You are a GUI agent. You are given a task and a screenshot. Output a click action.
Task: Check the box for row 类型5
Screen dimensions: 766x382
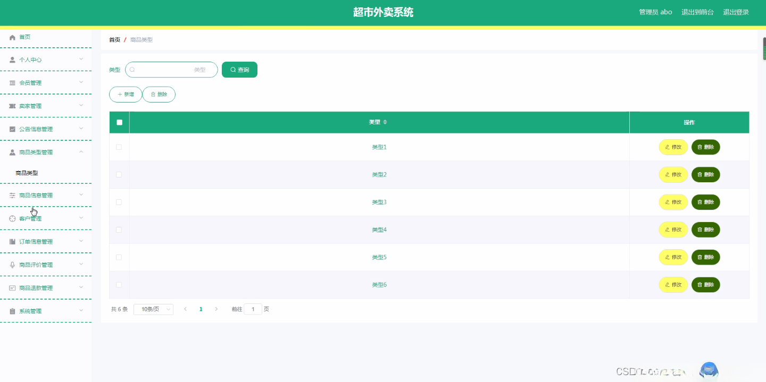click(119, 257)
